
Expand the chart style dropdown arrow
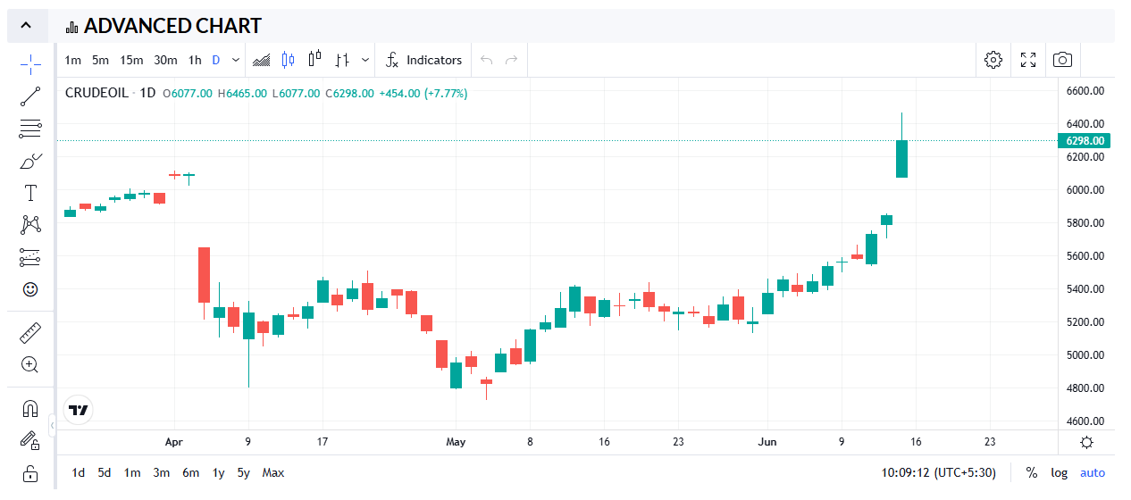coord(364,60)
